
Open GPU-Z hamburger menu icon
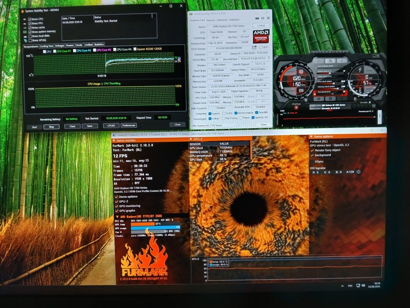268,18
